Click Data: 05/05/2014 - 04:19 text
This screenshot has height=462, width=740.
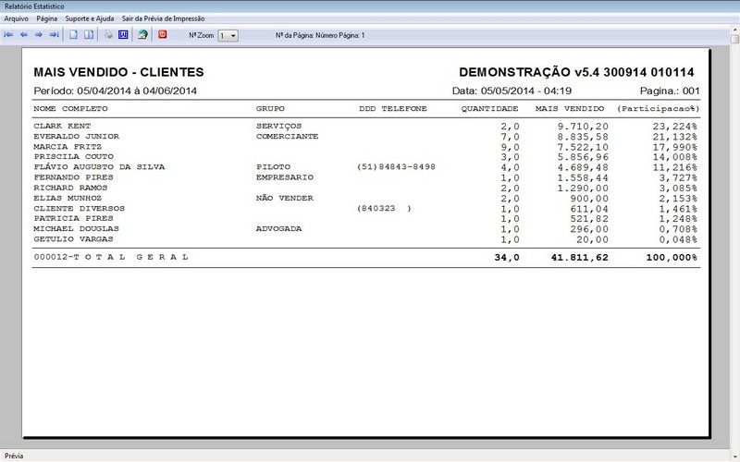tap(512, 91)
